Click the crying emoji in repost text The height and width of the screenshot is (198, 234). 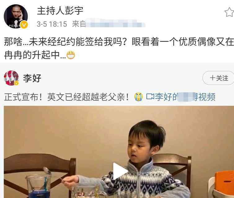tap(139, 97)
